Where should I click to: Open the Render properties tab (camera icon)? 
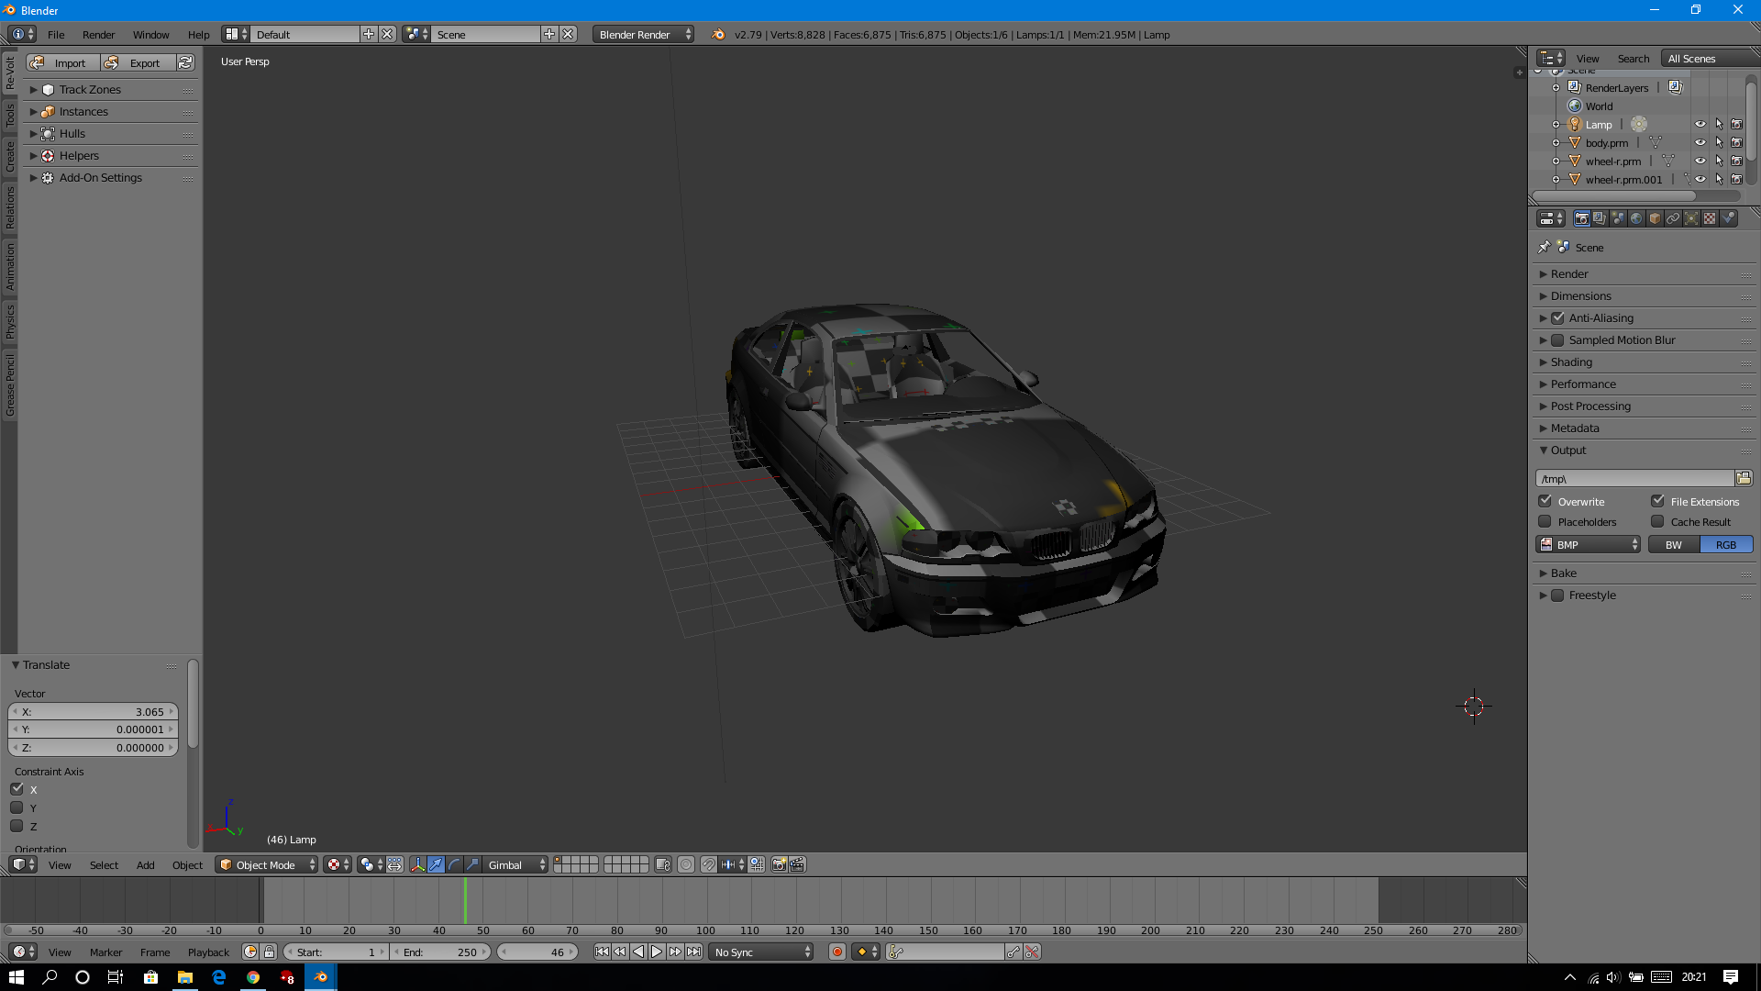click(x=1581, y=218)
